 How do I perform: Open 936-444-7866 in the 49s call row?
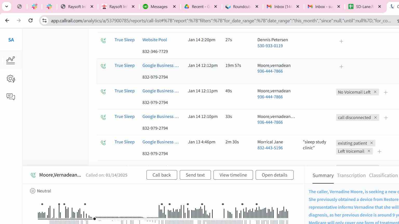click(x=270, y=97)
